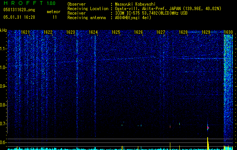
Task: Click the 1627 time marker
Action: point(161,32)
